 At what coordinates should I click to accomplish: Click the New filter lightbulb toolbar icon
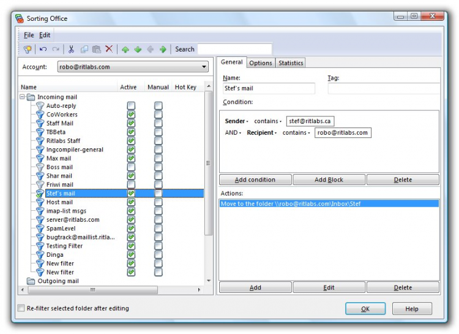coord(28,49)
